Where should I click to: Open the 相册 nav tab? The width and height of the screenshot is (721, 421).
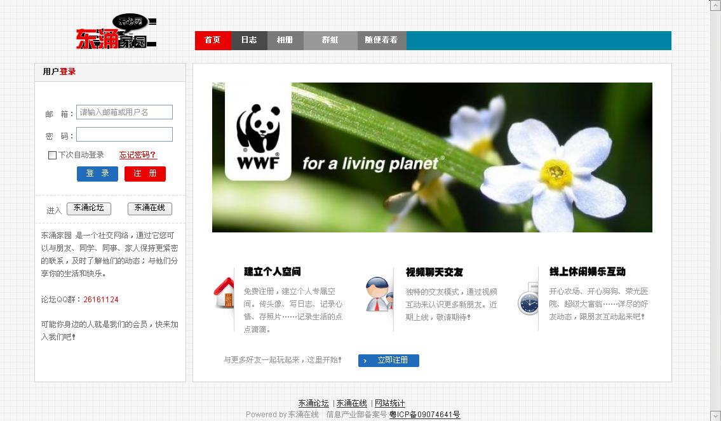click(285, 41)
